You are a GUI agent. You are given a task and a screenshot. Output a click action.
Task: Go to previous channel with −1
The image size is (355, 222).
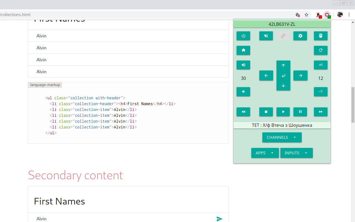321,92
